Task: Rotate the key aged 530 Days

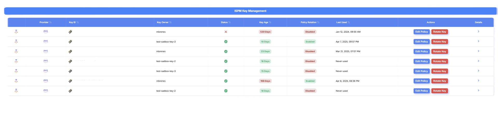Action: click(x=440, y=32)
